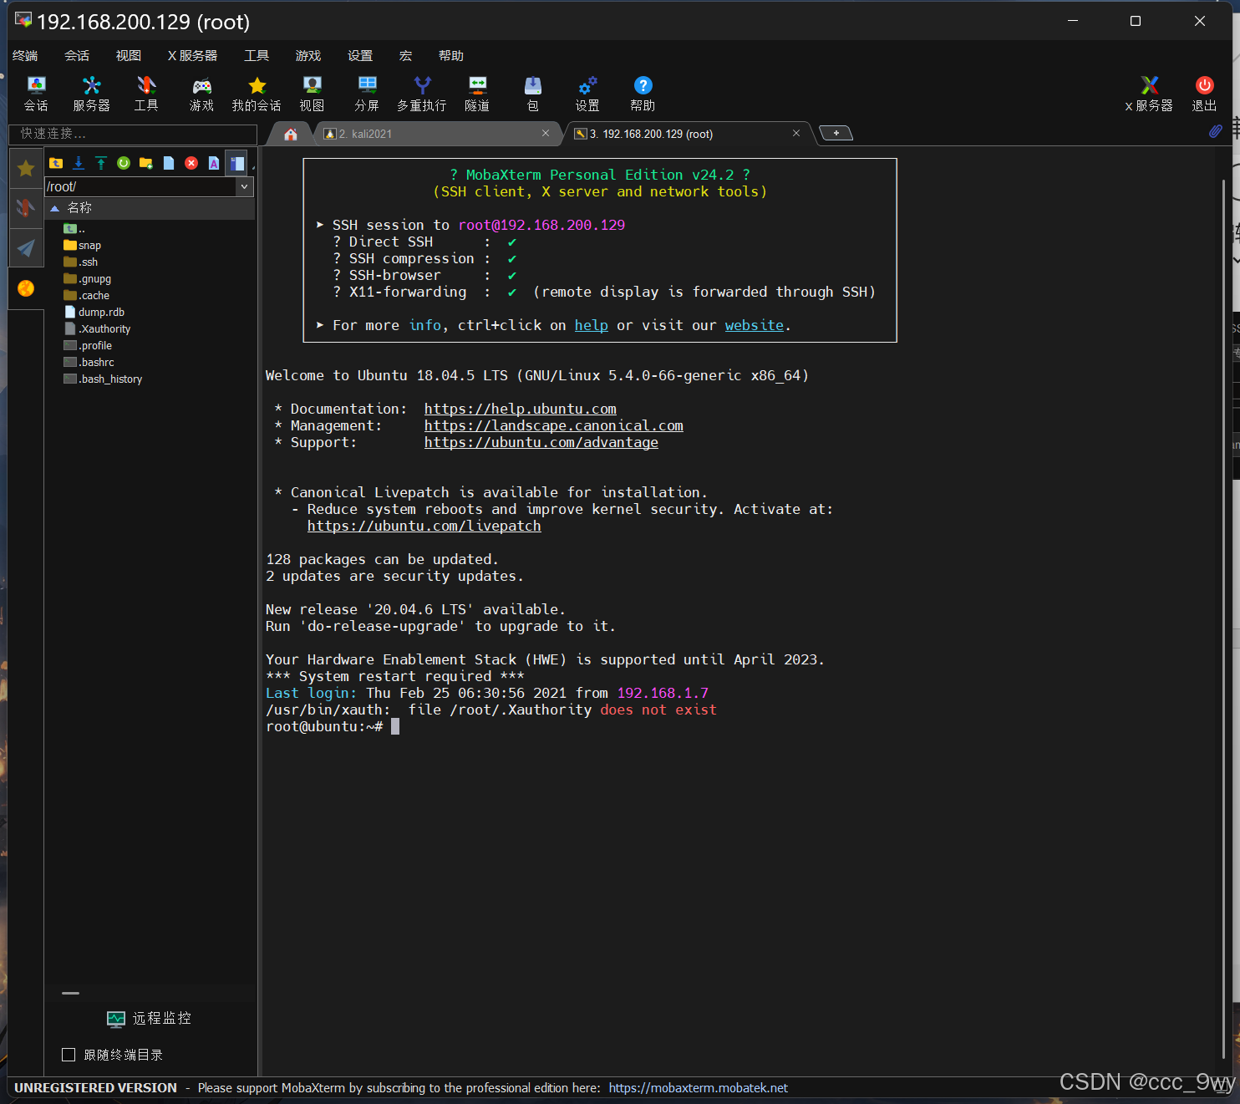Open https://ubuntu.com/advantage link
This screenshot has height=1104, width=1240.
(541, 442)
